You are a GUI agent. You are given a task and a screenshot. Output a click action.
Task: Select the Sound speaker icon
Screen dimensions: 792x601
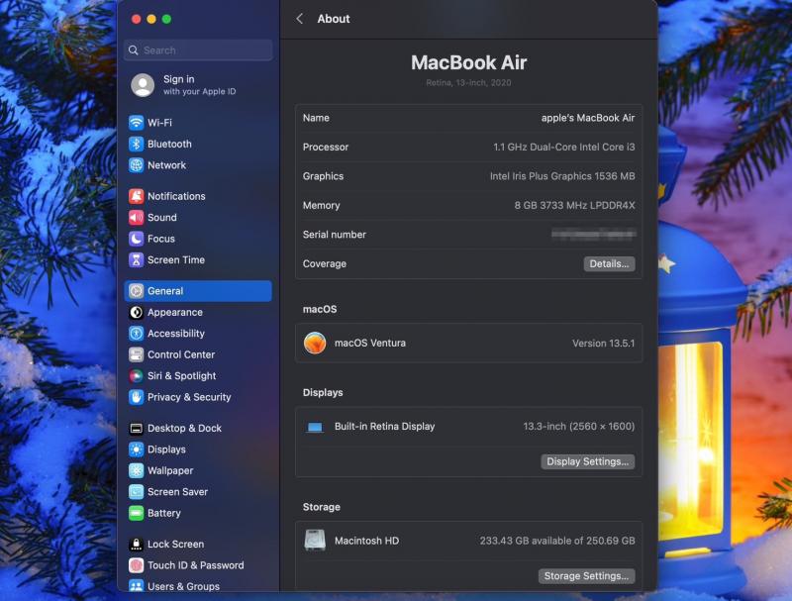coord(136,217)
